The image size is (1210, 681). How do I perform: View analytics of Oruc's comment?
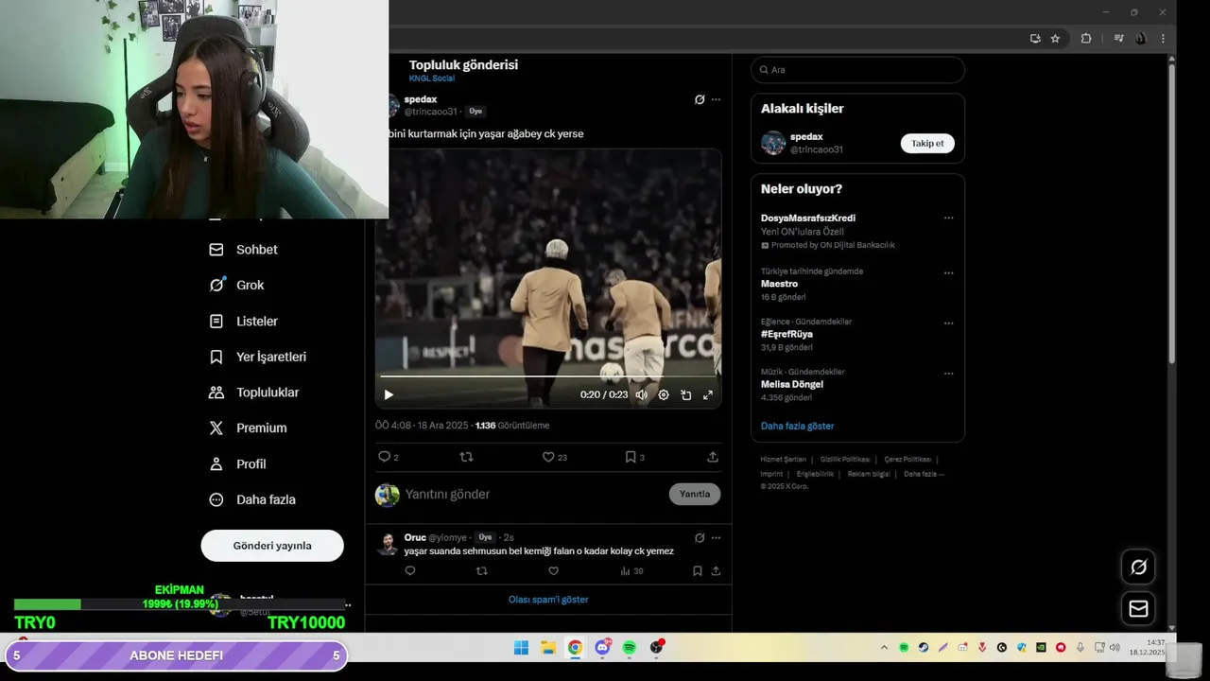tap(631, 571)
